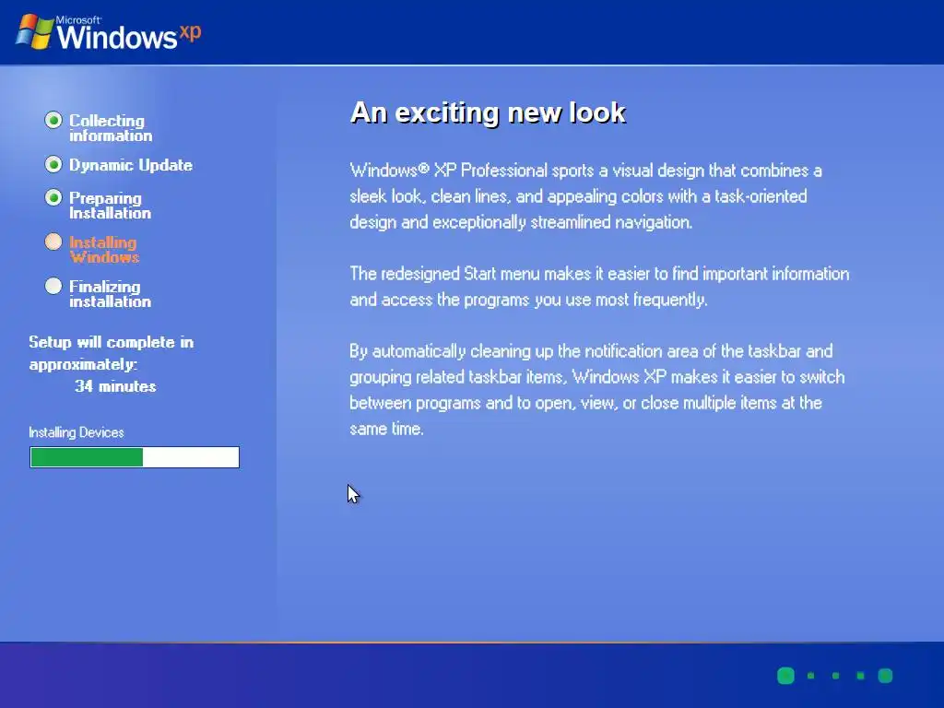Viewport: 944px width, 708px height.
Task: Click the 'Collecting information' step label
Action: point(111,127)
